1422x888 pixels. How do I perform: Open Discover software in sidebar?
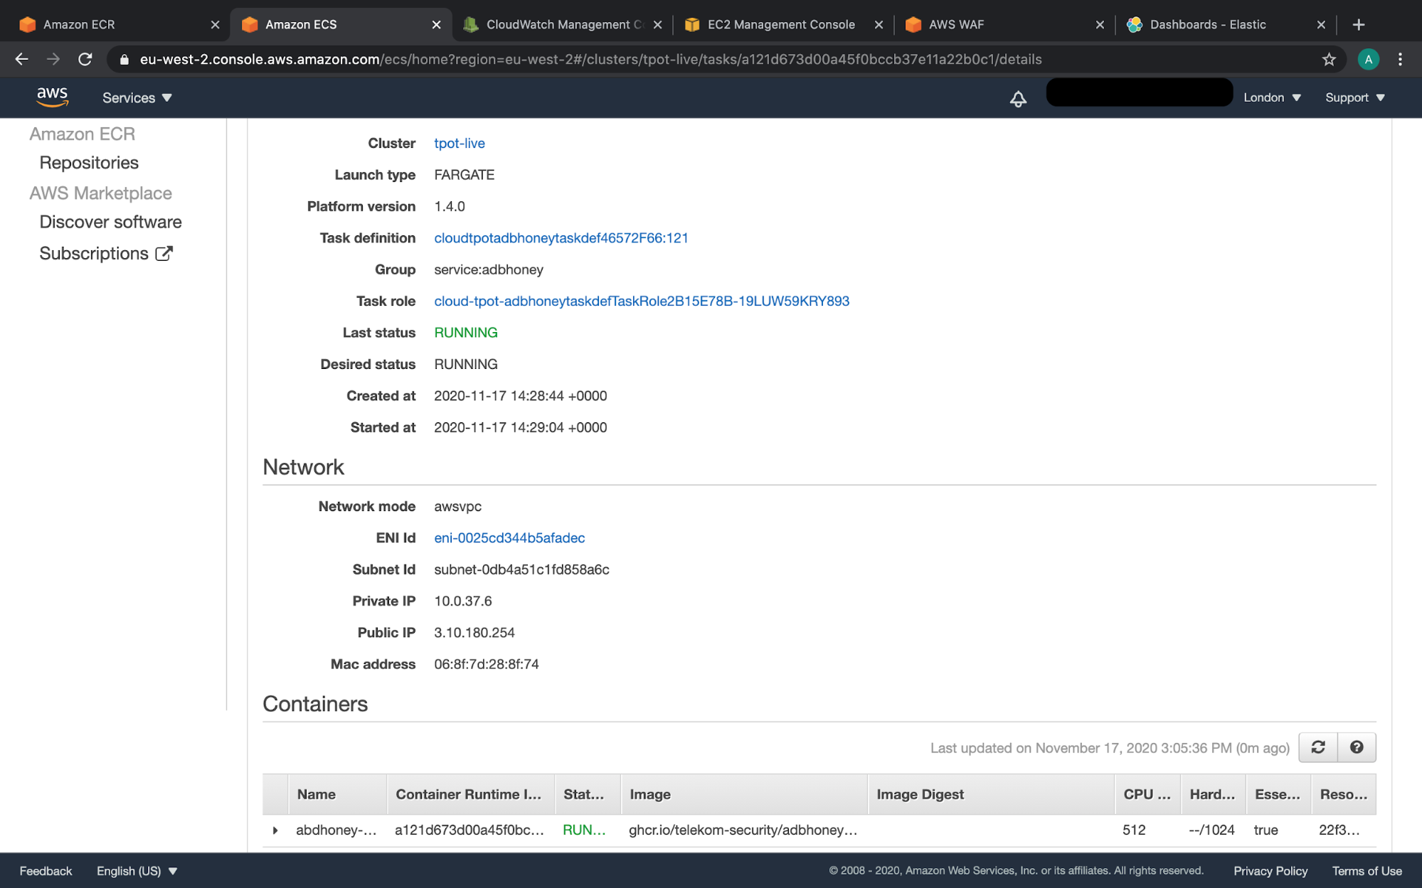[x=110, y=222]
